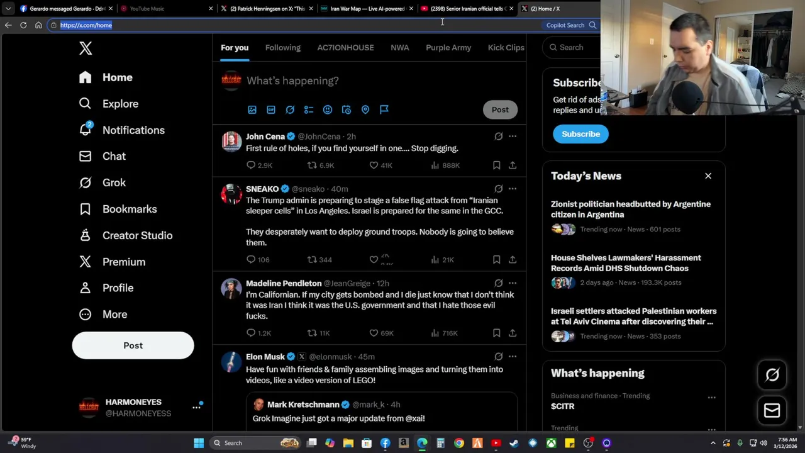The width and height of the screenshot is (805, 453).
Task: Switch to the Kick Clips tab
Action: pos(506,48)
